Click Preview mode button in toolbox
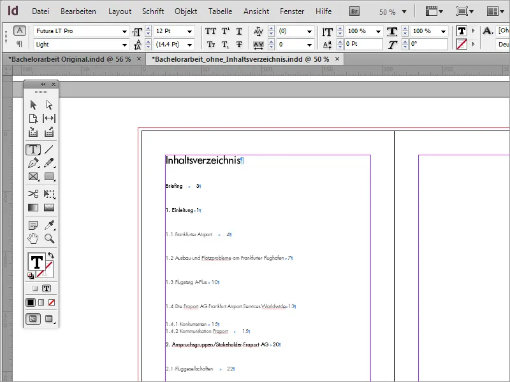The height and width of the screenshot is (382, 510). 49,319
